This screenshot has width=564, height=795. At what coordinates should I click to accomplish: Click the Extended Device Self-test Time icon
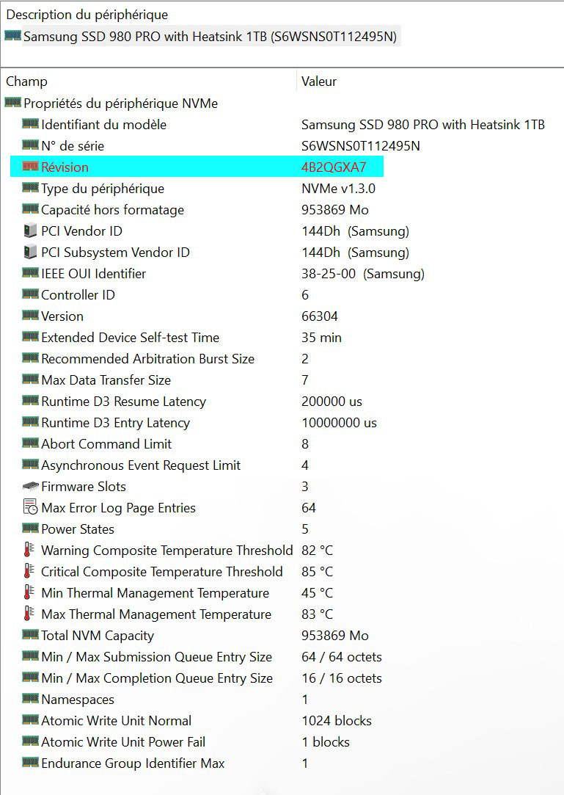(30, 337)
